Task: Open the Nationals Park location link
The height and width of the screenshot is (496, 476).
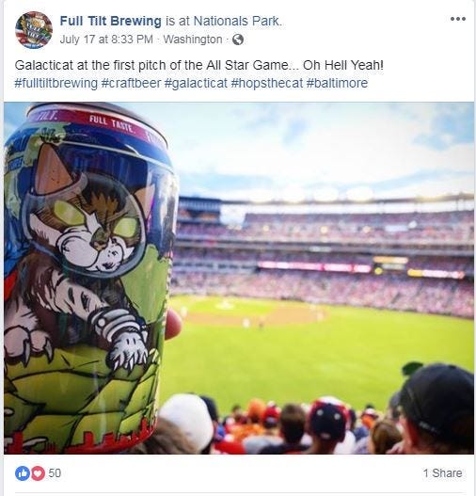Action: pyautogui.click(x=237, y=22)
